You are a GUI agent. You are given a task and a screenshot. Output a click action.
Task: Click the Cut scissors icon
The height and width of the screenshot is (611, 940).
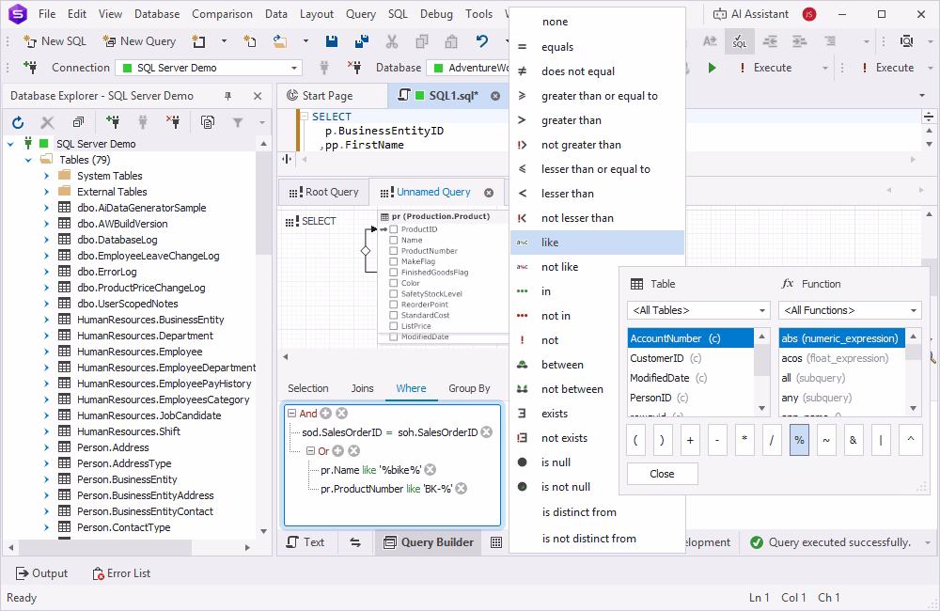tap(392, 41)
